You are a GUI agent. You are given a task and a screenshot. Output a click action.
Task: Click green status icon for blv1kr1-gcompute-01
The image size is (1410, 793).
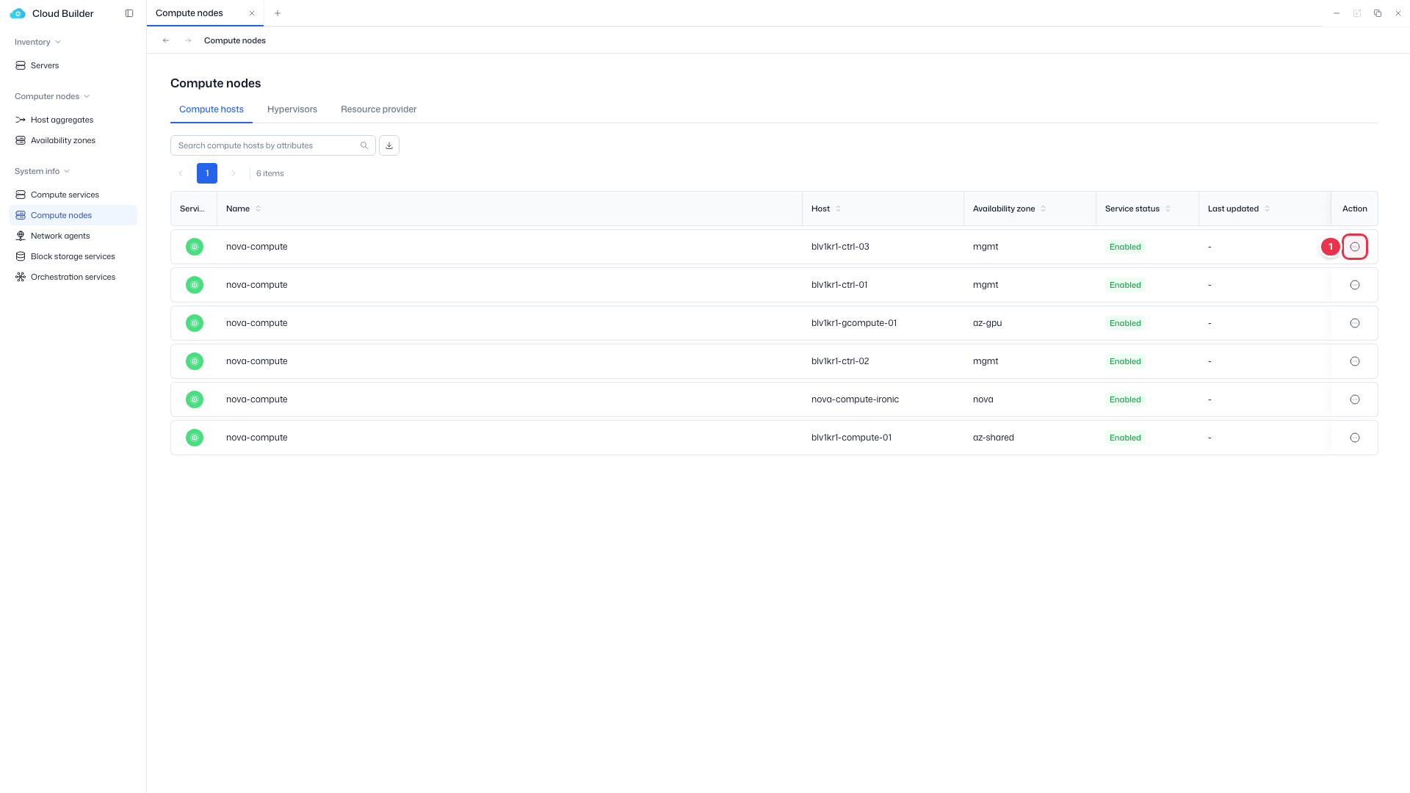pos(195,323)
